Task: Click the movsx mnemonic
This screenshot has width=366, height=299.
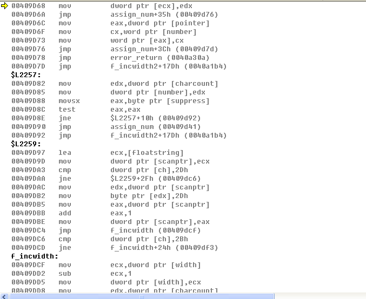Action: click(69, 101)
